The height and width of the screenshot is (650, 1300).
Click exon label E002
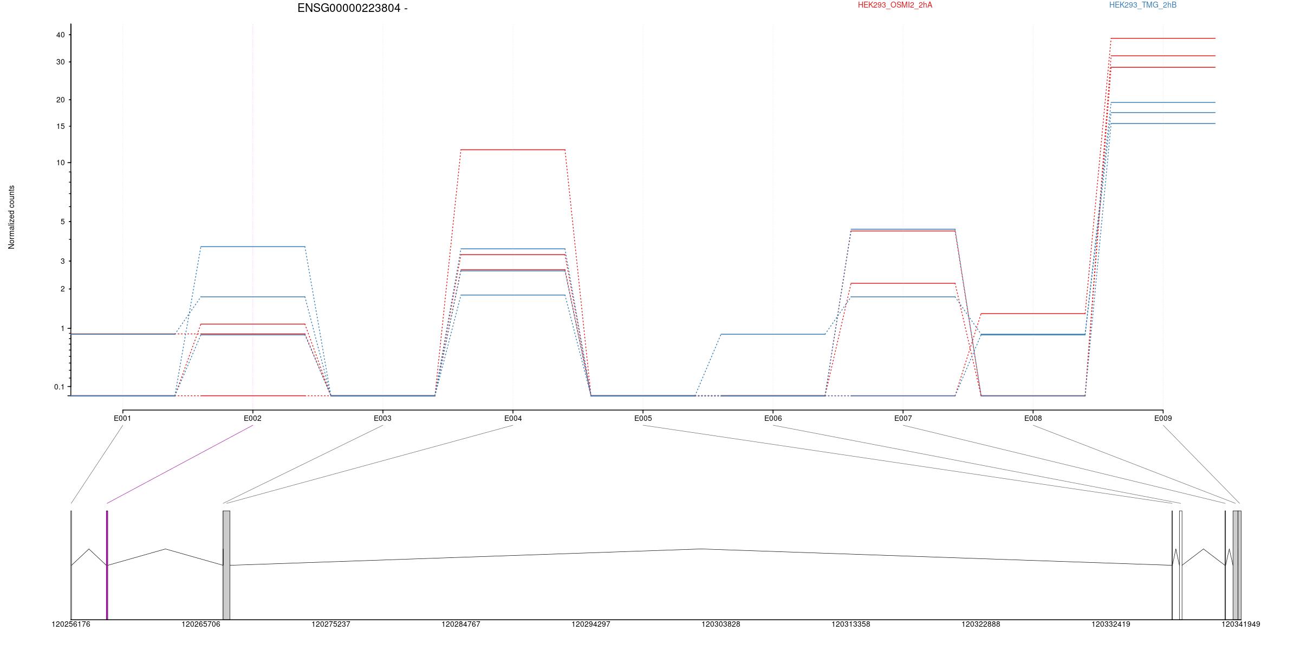(x=252, y=418)
